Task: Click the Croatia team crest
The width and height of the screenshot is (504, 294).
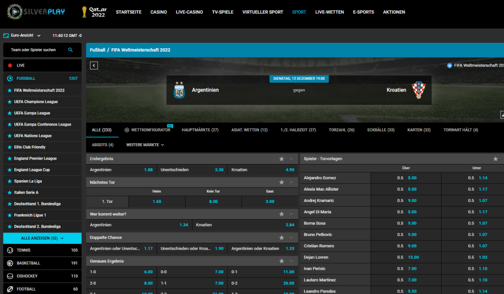Action: tap(418, 90)
